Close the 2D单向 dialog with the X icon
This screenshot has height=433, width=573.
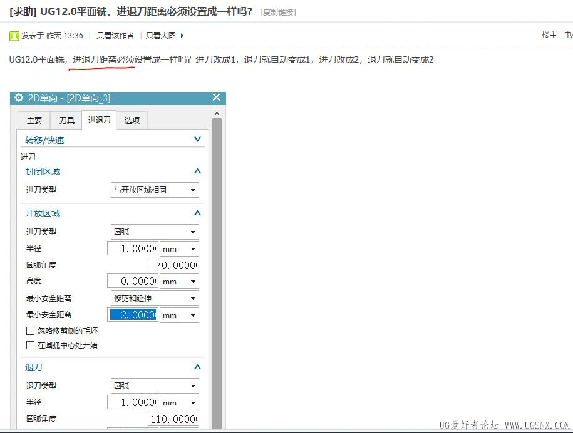tap(217, 98)
